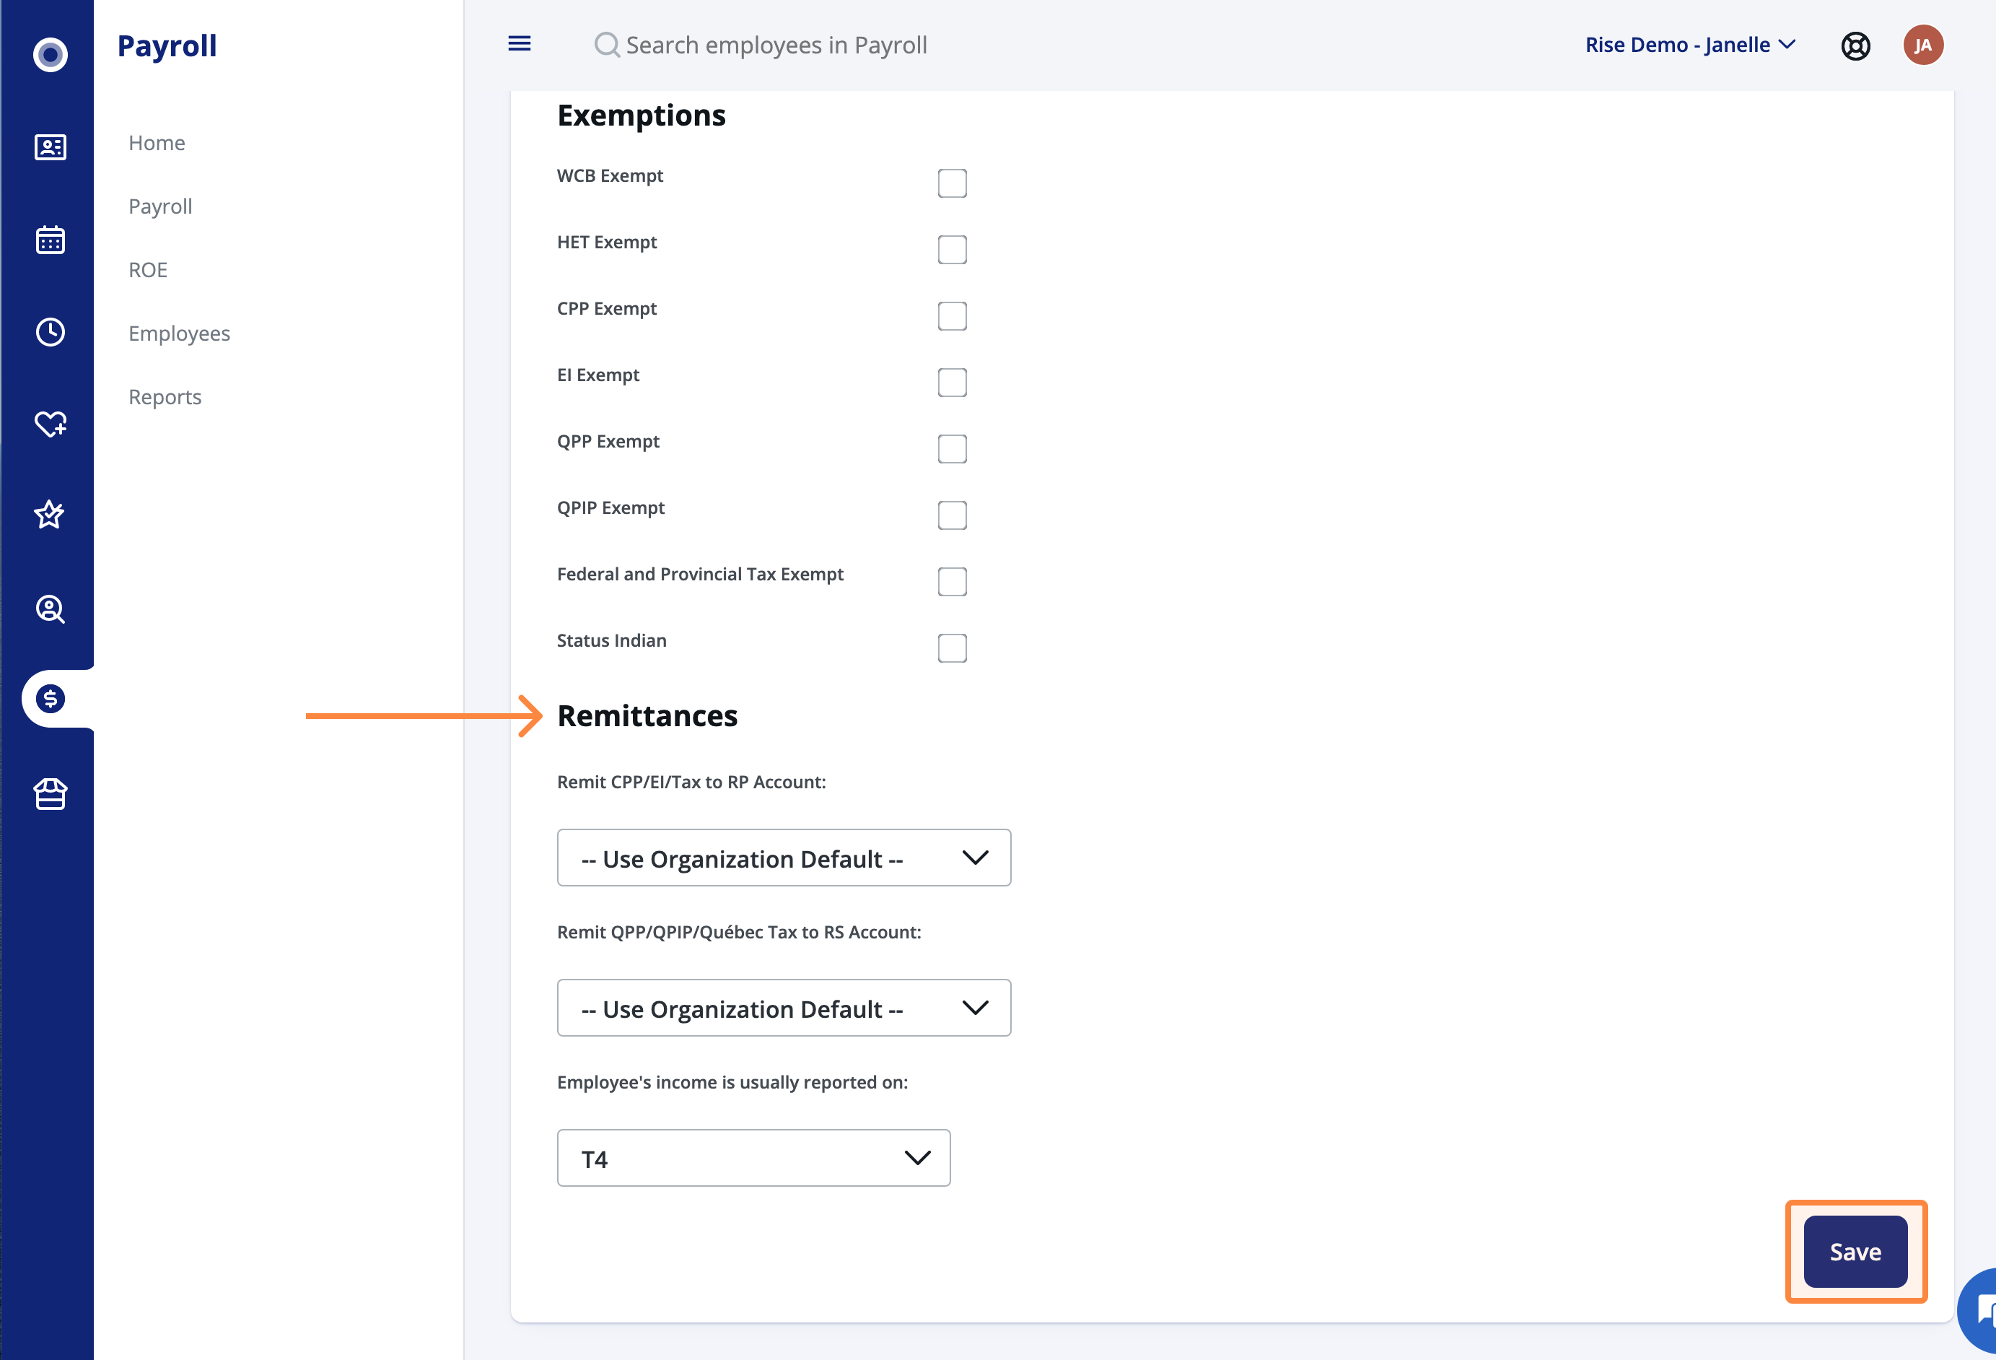Viewport: 1996px width, 1360px height.
Task: Open the calendar scheduling module icon
Action: 51,240
